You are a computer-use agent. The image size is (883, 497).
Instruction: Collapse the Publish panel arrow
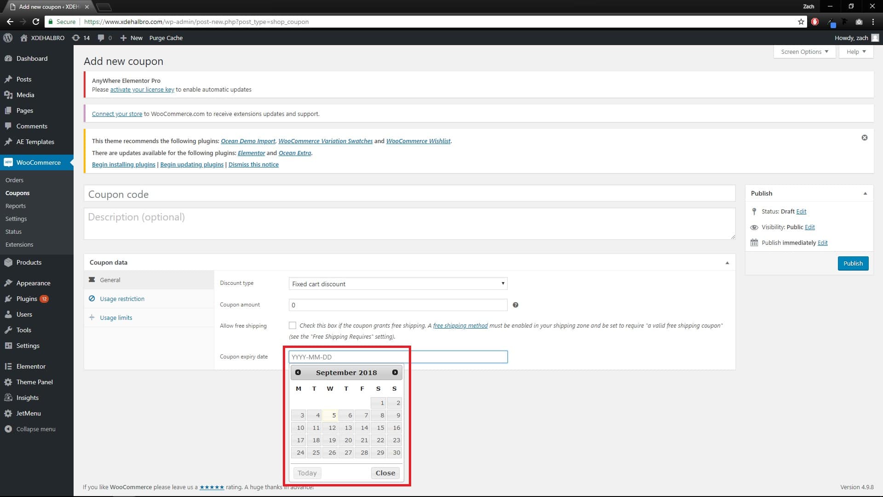865,193
